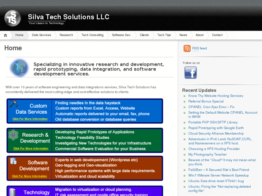262x196 pixels.
Task: Open Adventures in IPv6 Land post
Action: 220,141
